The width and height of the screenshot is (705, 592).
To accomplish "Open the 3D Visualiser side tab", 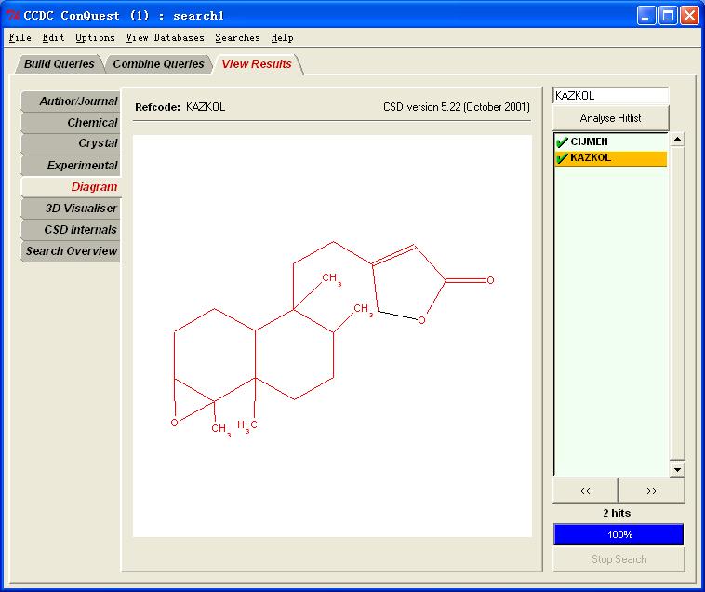I will tap(71, 209).
